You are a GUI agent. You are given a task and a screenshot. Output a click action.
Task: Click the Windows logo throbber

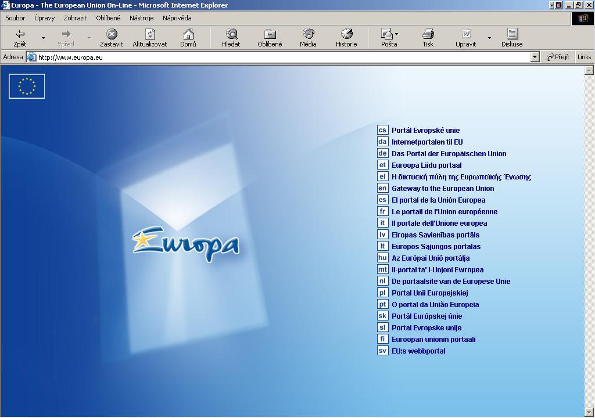582,19
